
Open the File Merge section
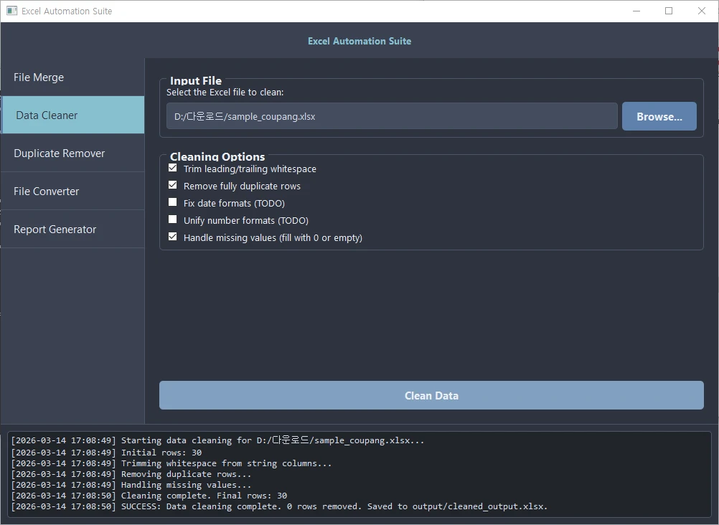pyautogui.click(x=72, y=77)
